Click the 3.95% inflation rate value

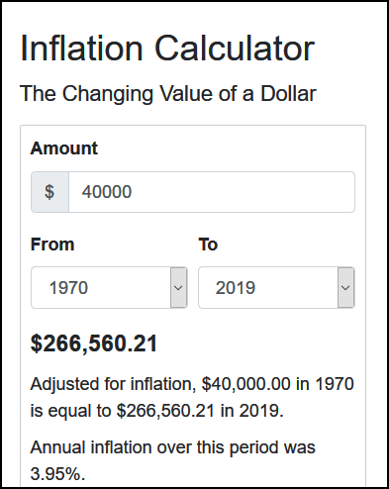tap(57, 474)
